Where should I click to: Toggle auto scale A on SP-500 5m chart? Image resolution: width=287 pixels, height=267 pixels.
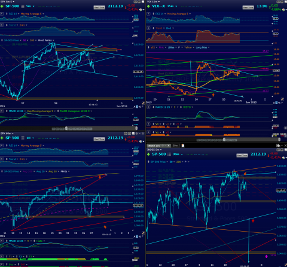(x=135, y=107)
